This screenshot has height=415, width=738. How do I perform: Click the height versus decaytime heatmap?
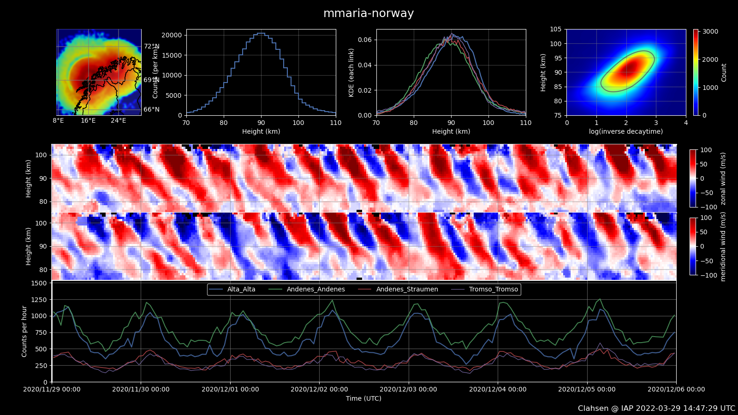click(x=626, y=72)
